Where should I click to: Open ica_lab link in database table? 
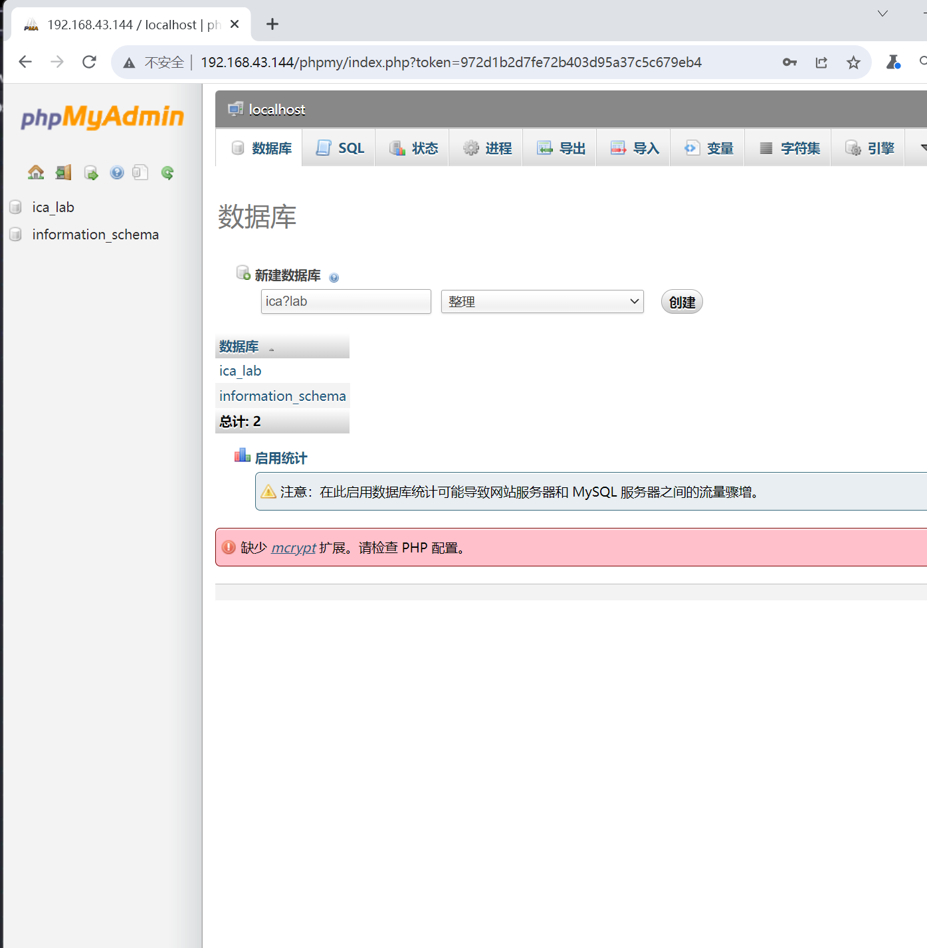click(241, 371)
